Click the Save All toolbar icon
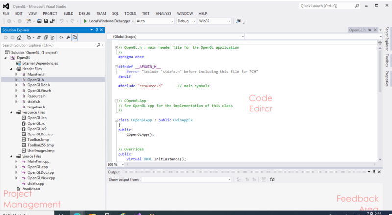 (x=52, y=21)
